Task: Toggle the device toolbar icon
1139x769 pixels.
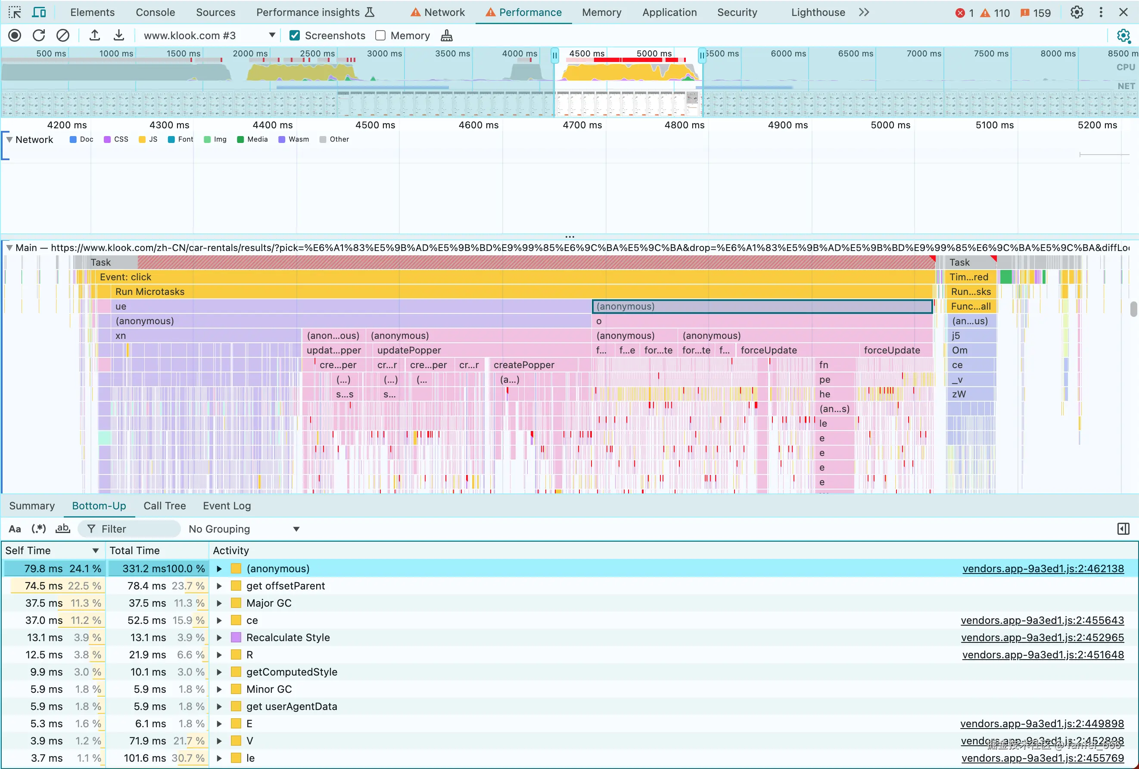Action: [x=39, y=12]
